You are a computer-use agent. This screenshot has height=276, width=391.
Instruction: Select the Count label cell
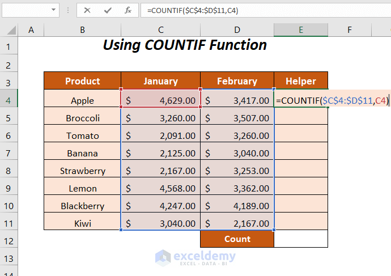click(x=237, y=239)
